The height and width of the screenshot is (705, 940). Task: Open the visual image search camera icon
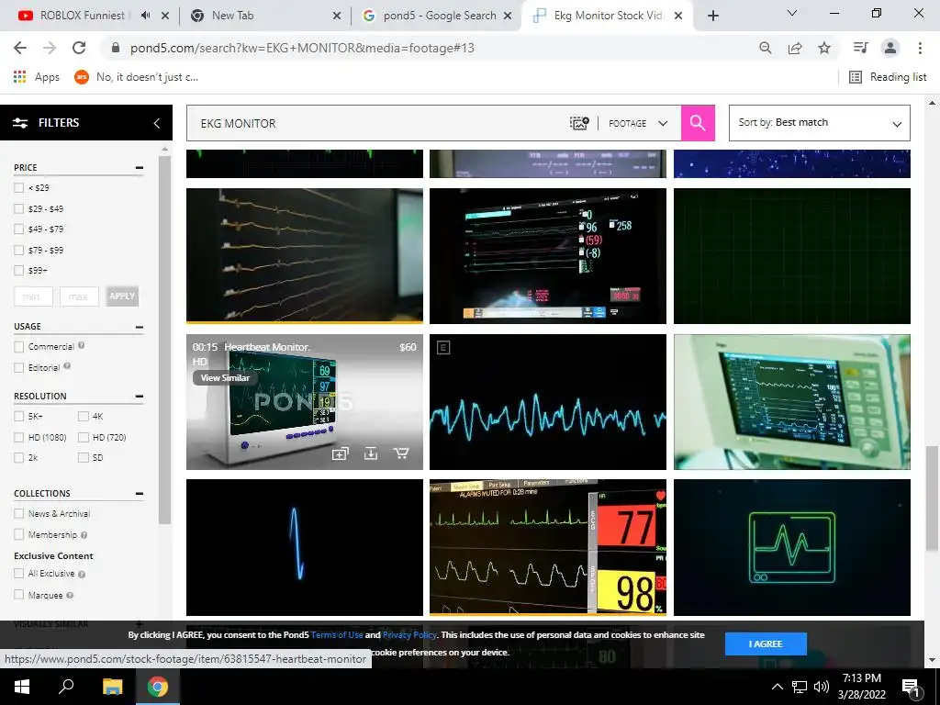(x=579, y=123)
